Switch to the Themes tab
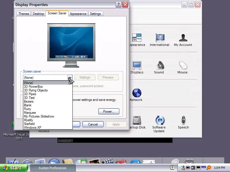 click(24, 14)
